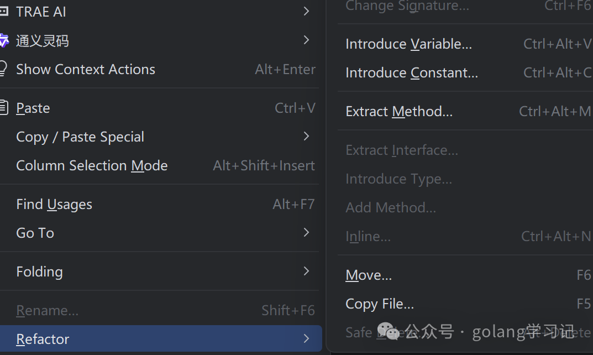Click the 通义灵码 purple logo icon
Image resolution: width=593 pixels, height=355 pixels.
(x=4, y=40)
